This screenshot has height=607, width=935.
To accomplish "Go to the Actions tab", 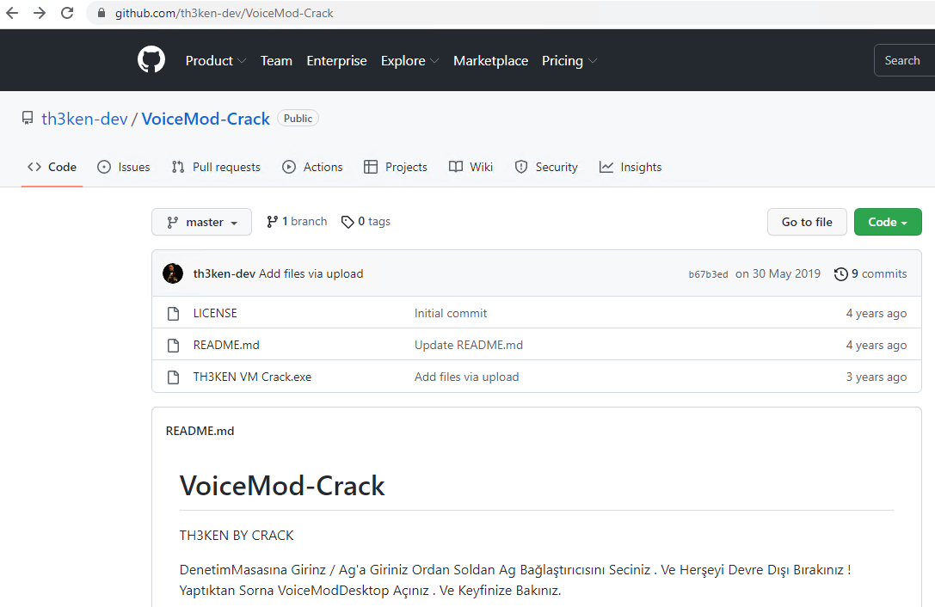I will (x=312, y=167).
